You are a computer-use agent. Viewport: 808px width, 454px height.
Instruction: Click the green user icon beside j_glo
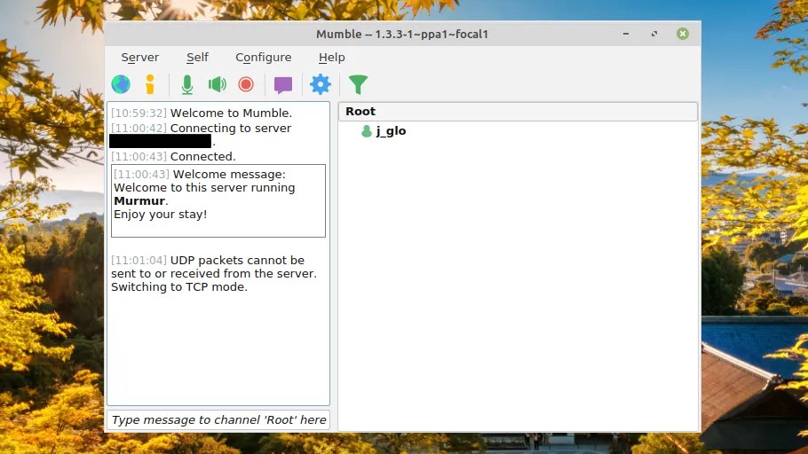point(367,131)
